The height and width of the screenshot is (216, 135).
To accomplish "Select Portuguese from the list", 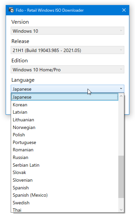I will tap(64, 142).
